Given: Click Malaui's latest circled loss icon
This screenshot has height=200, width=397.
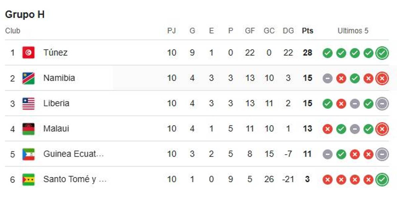Looking at the screenshot, I should pyautogui.click(x=382, y=129).
